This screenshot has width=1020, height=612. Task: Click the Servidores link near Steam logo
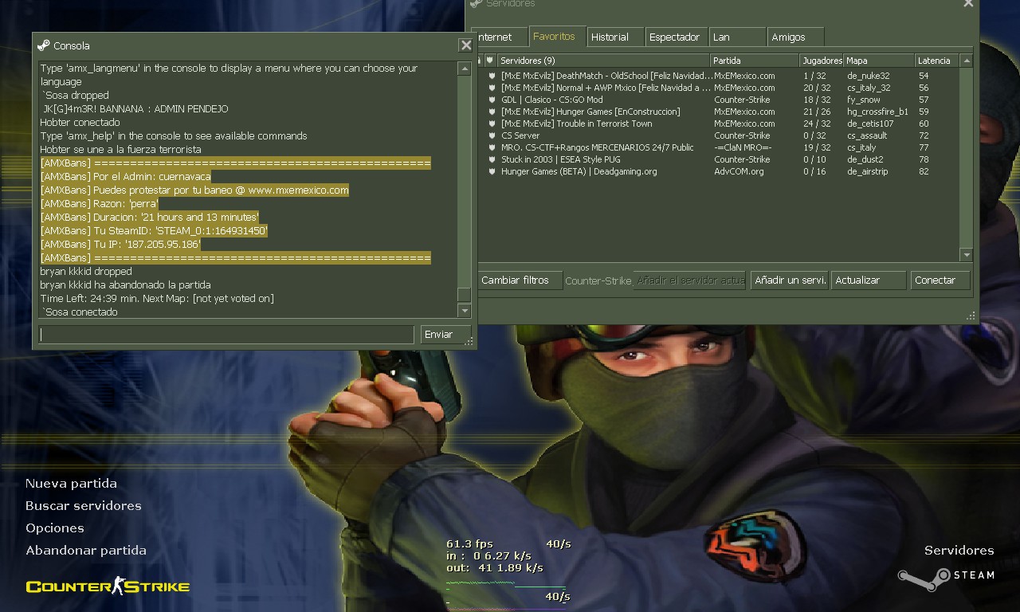tap(959, 551)
